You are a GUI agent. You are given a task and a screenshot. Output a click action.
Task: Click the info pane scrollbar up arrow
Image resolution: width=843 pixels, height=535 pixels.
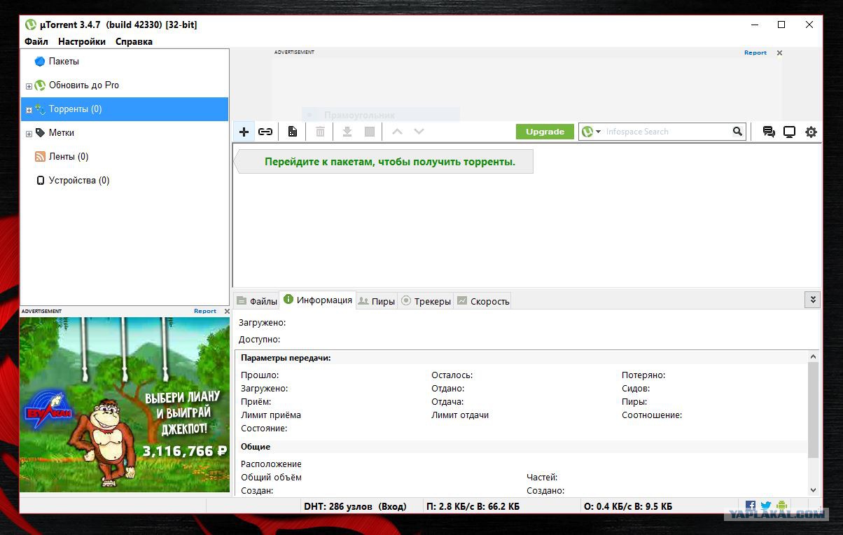[x=813, y=357]
